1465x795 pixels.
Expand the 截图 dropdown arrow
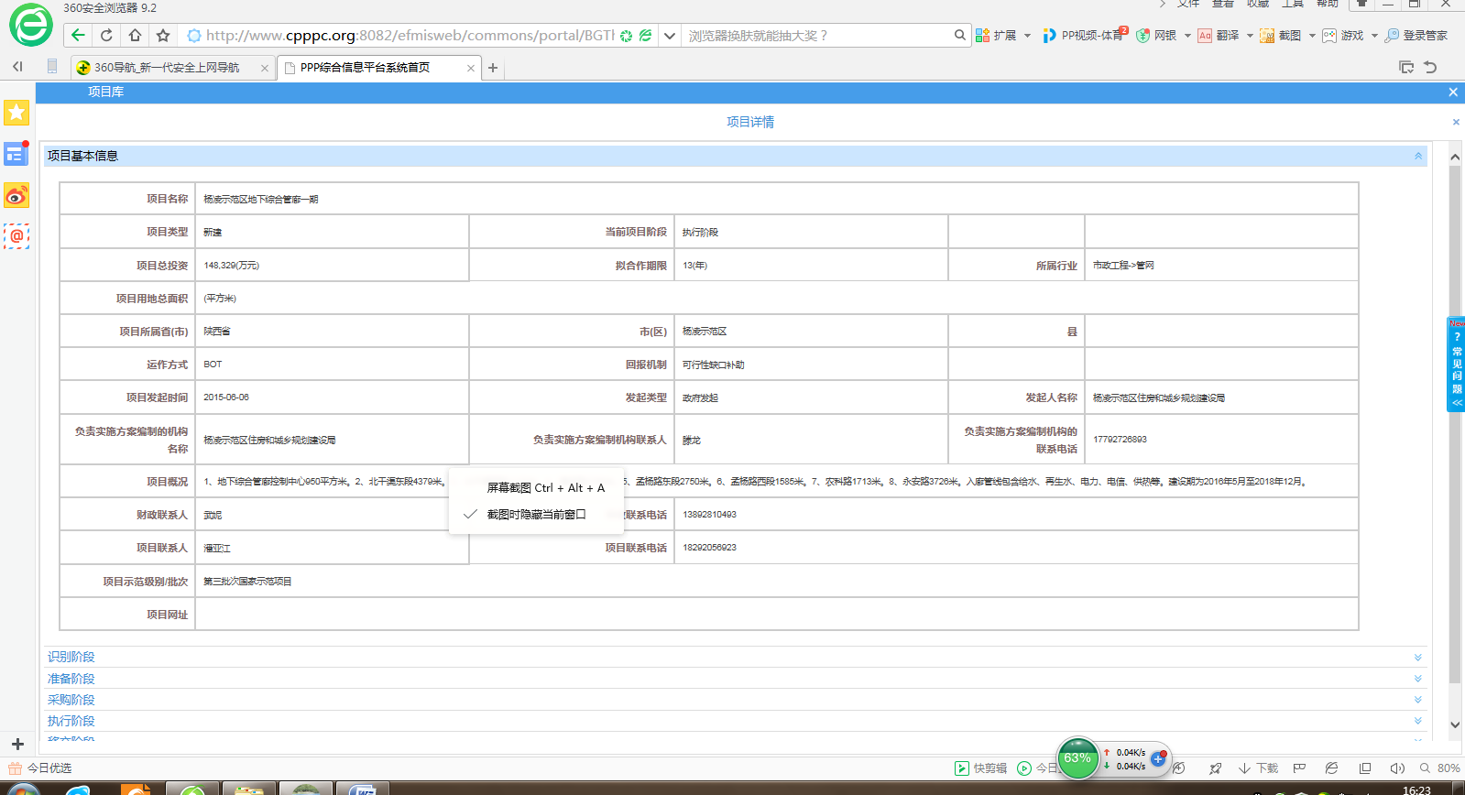1312,36
